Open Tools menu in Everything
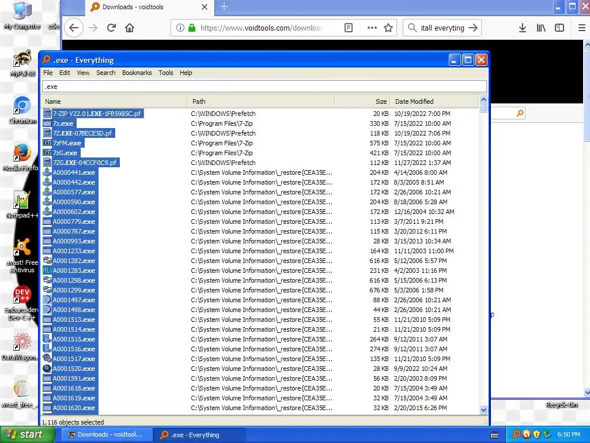This screenshot has width=590, height=443. (165, 73)
